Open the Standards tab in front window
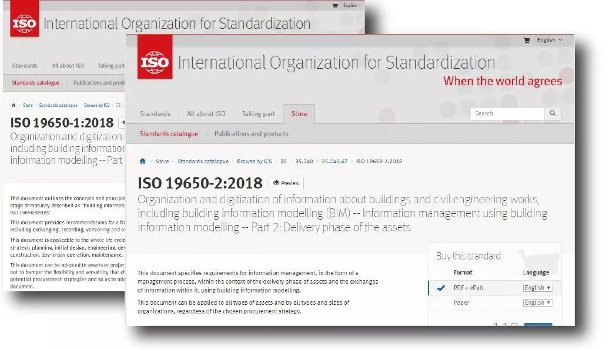The width and height of the screenshot is (609, 350). point(155,113)
